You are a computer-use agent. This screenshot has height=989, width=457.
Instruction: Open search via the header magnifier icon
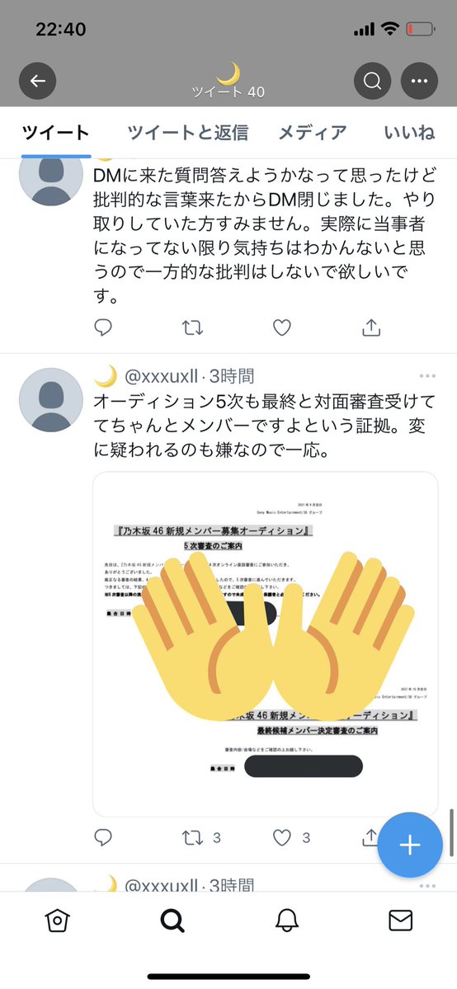click(372, 81)
